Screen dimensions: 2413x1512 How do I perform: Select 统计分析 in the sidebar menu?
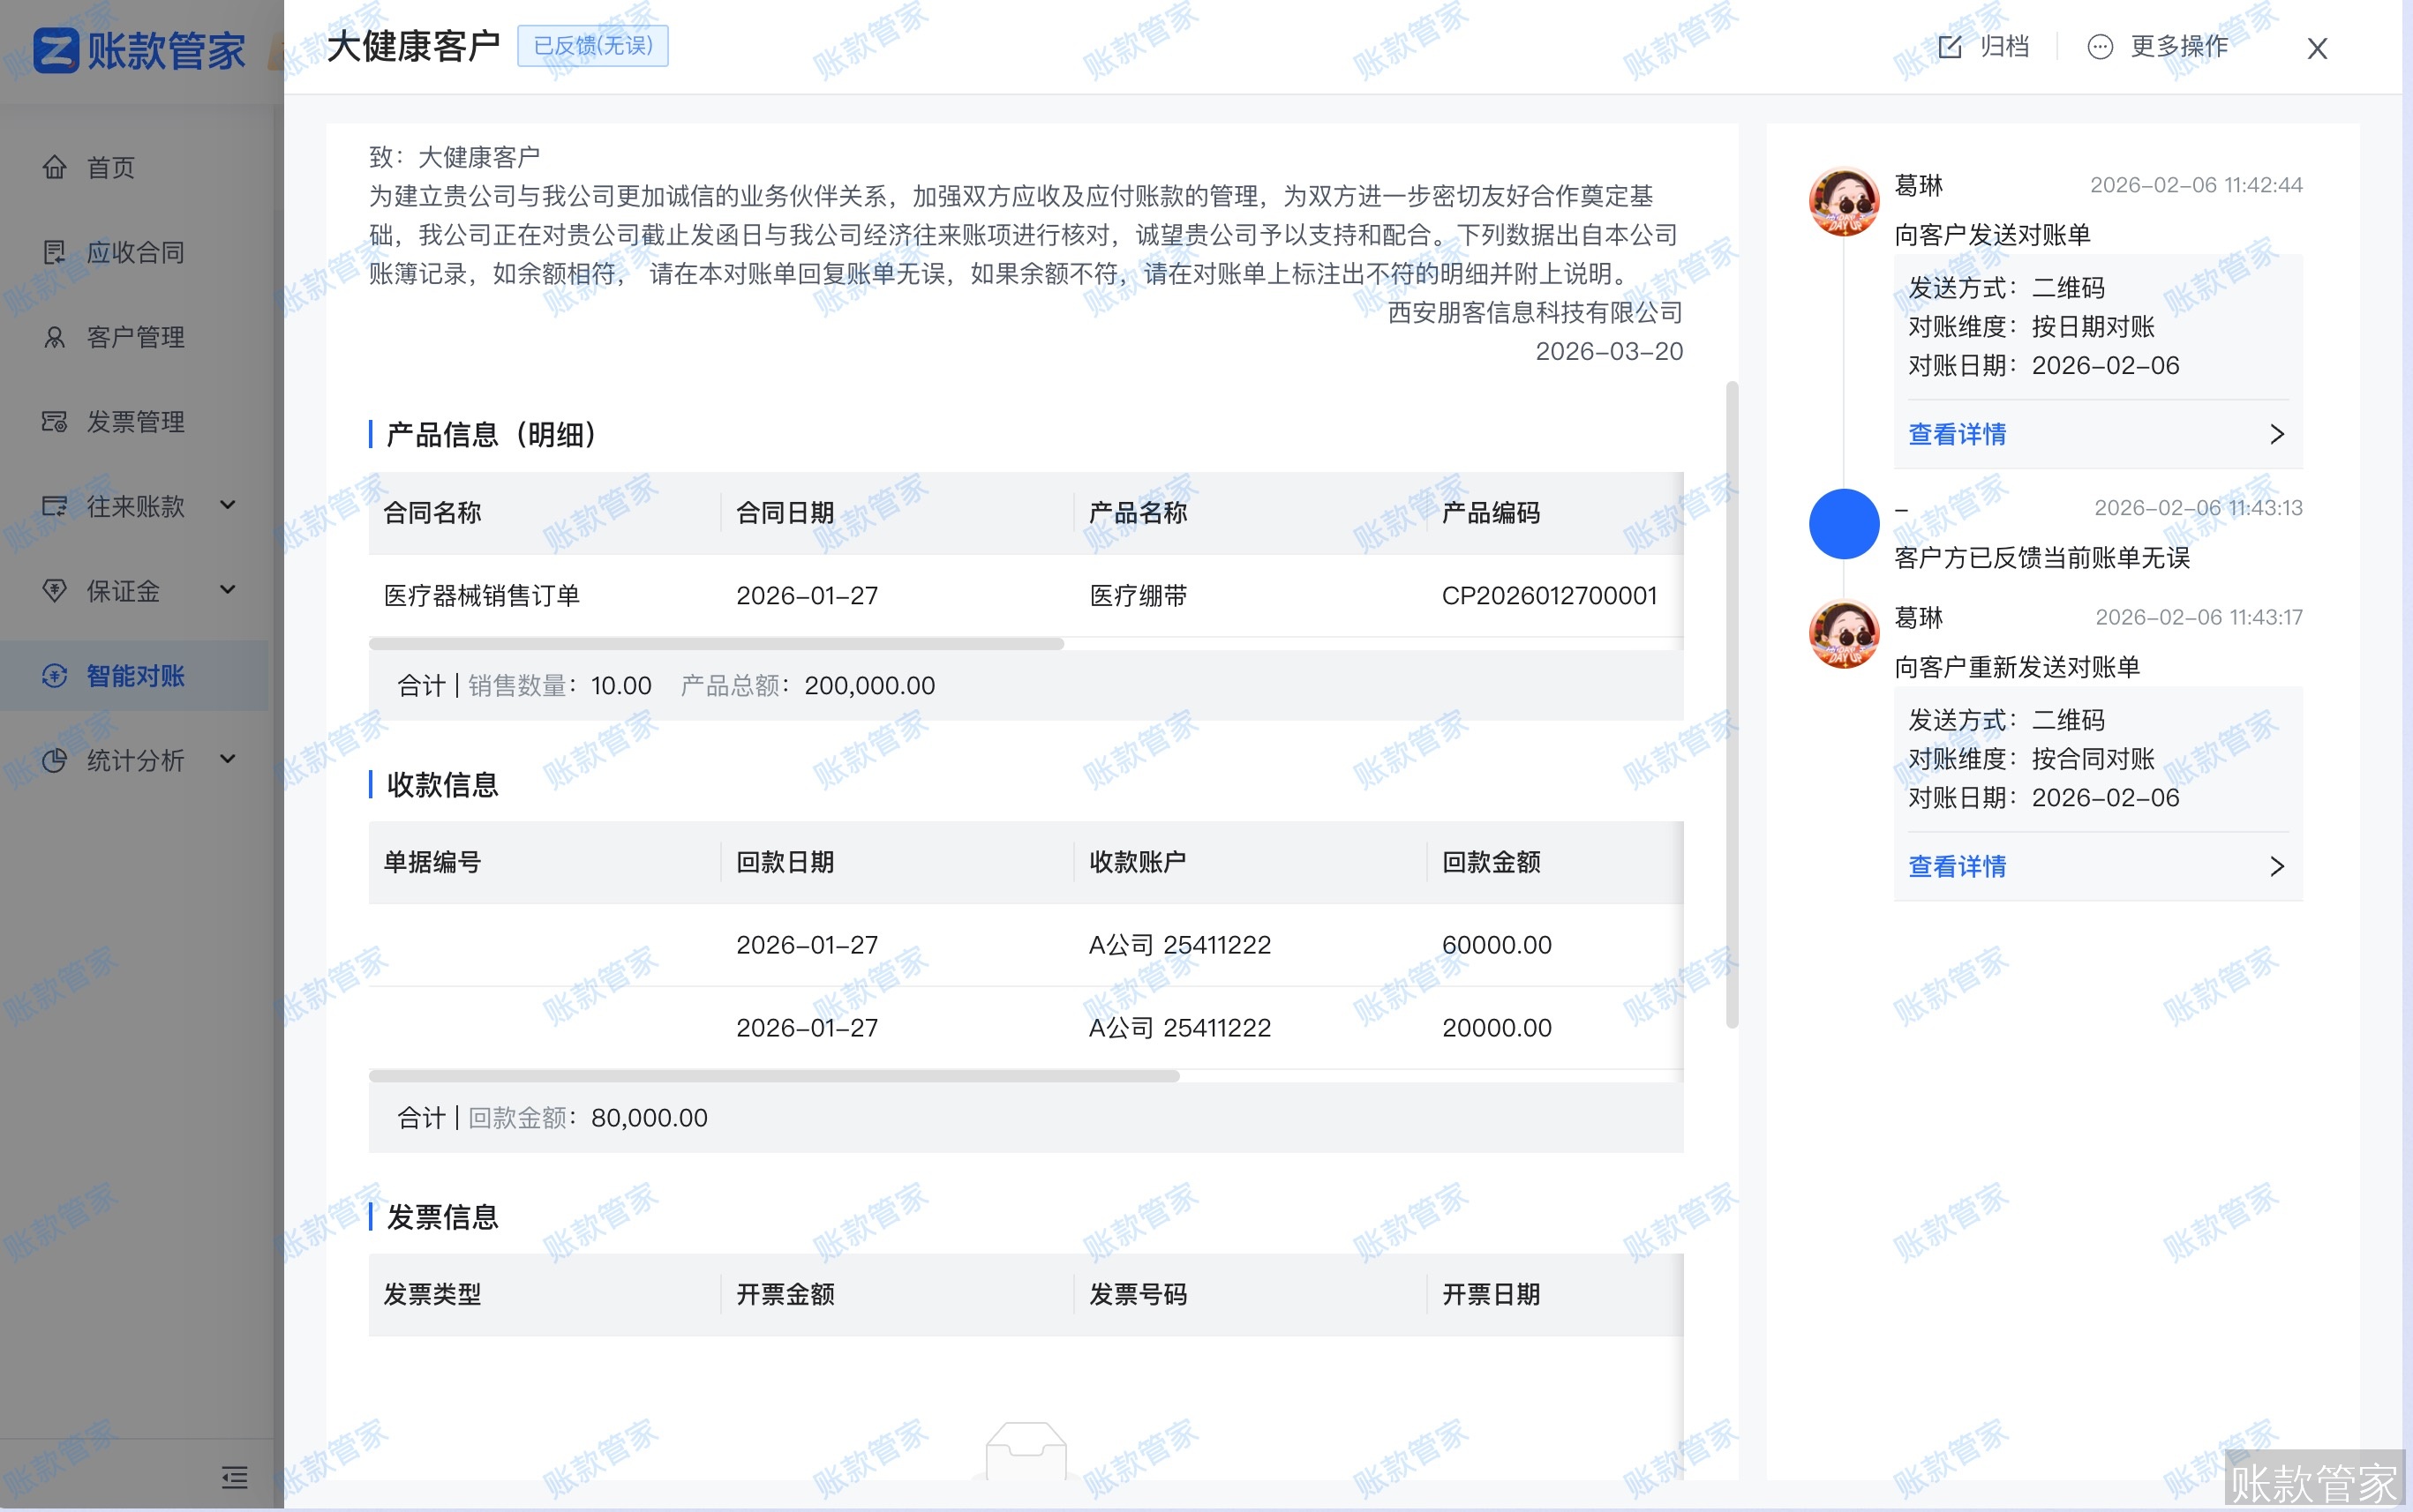click(133, 760)
